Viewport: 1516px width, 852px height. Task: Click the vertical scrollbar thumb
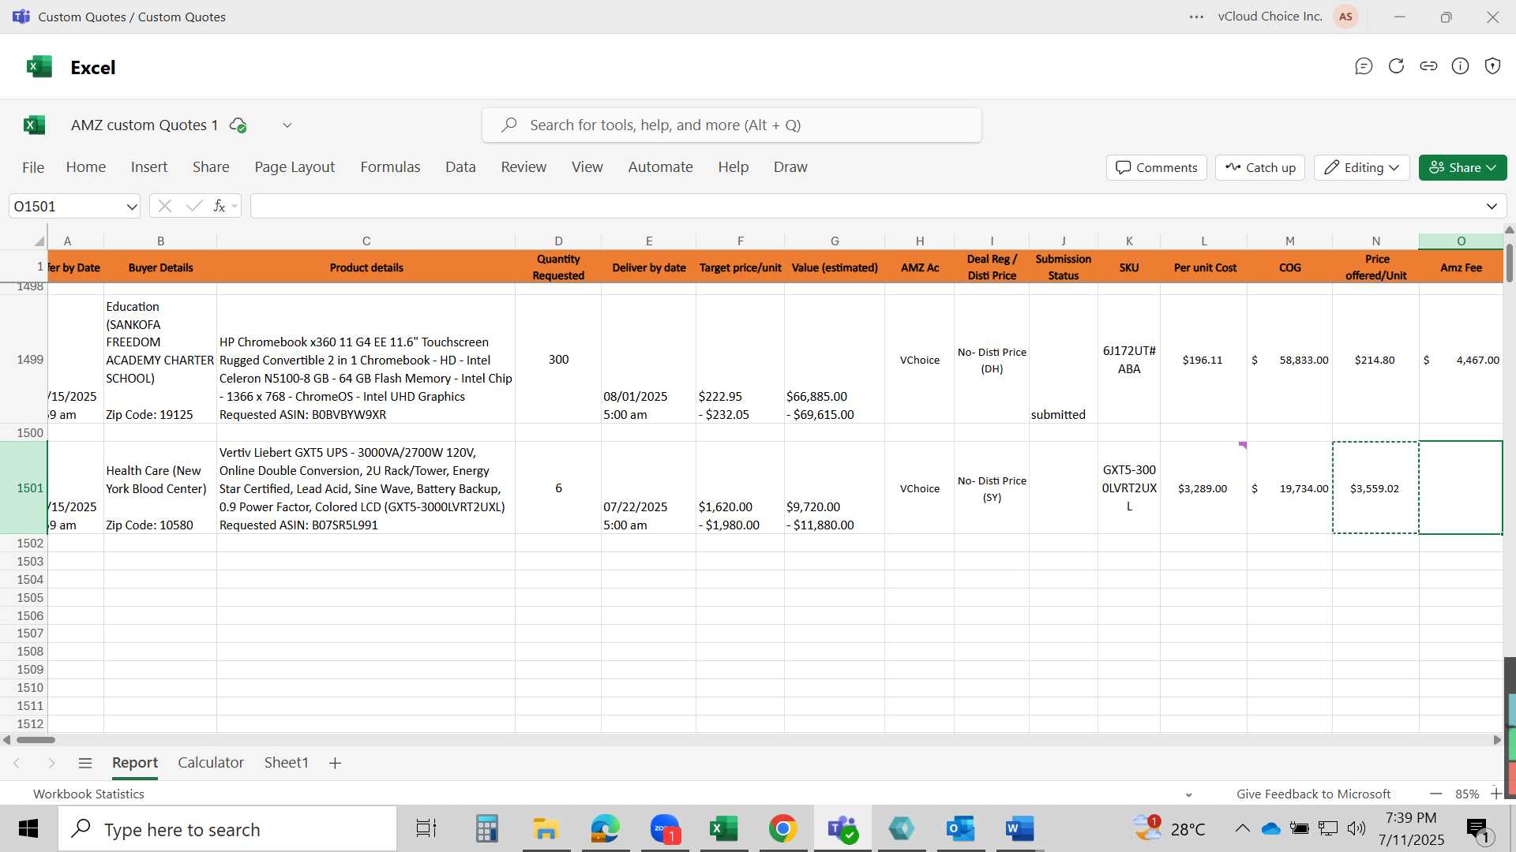click(1509, 263)
